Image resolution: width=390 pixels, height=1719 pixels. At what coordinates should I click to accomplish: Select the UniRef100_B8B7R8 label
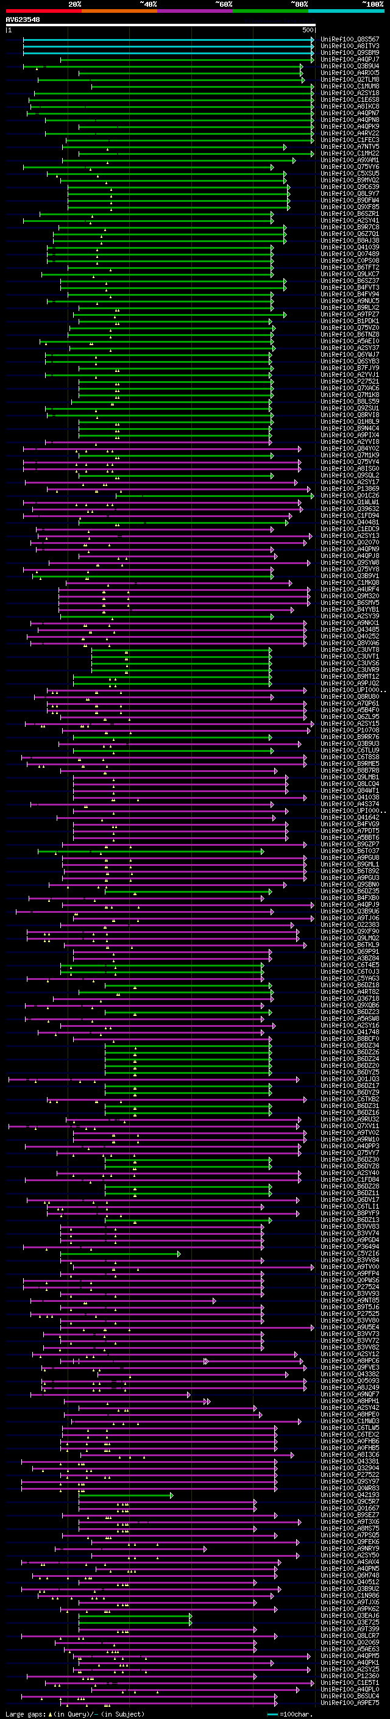[350, 771]
